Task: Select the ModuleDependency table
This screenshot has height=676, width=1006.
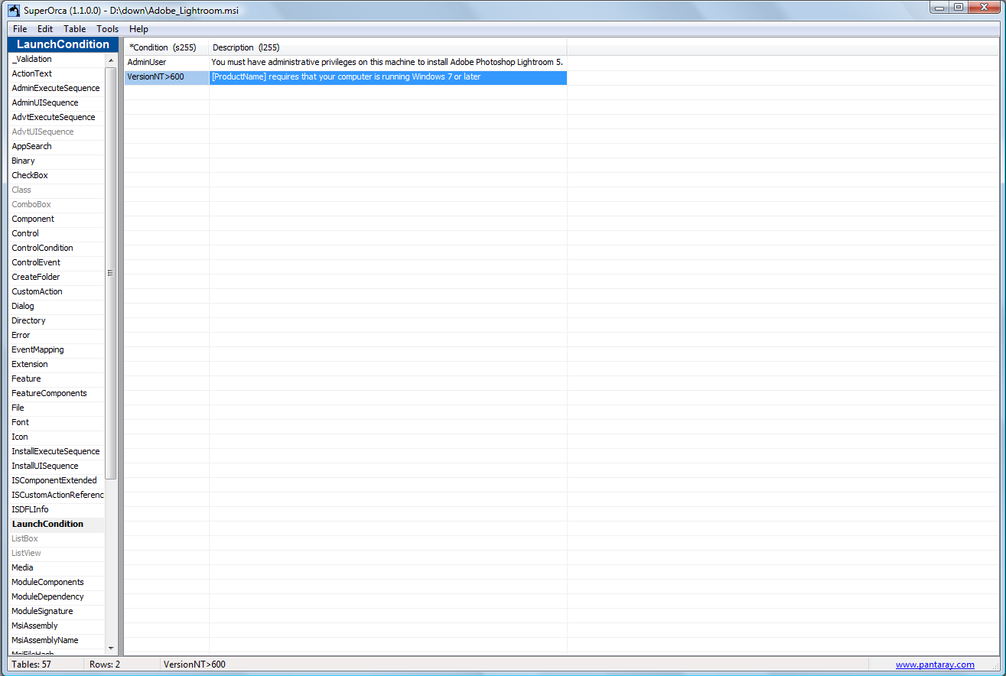Action: [x=57, y=596]
